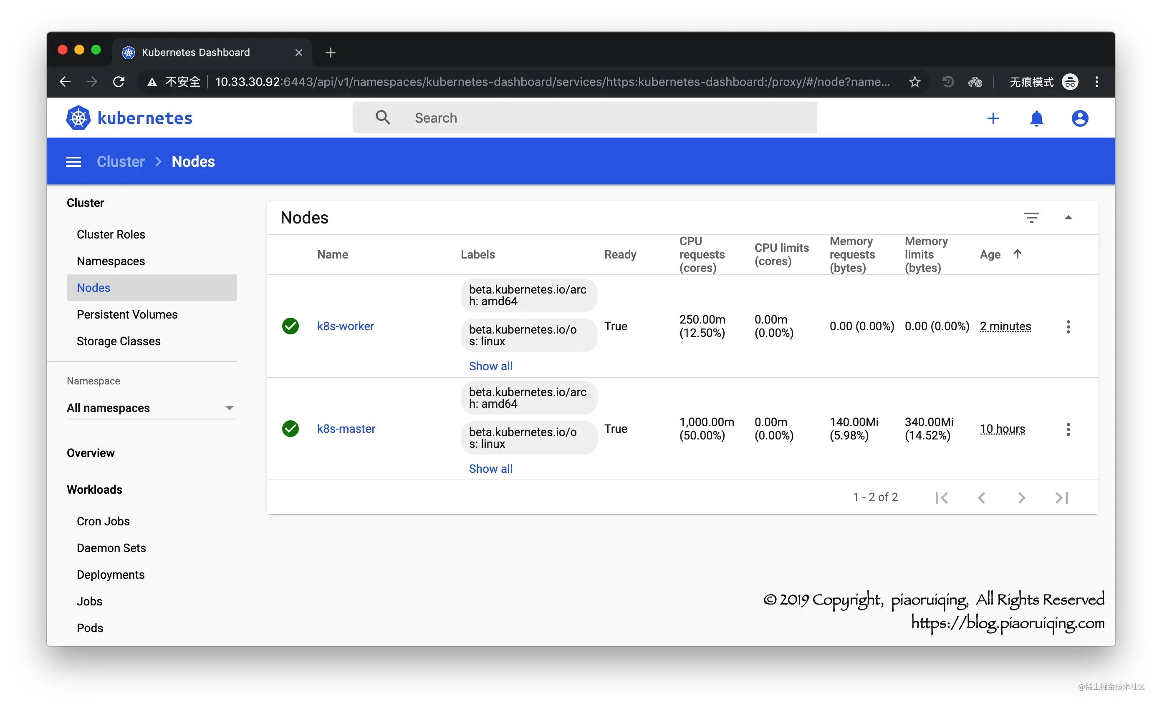Select Persistent Volumes in sidebar

127,315
